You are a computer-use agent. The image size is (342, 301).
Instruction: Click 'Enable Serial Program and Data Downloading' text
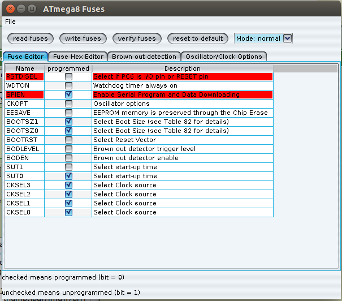click(166, 94)
